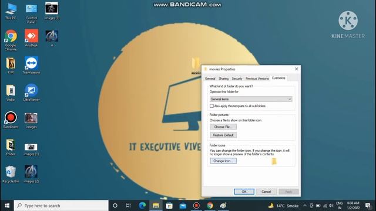The width and height of the screenshot is (376, 211).
Task: Click Cancel in movies Properties
Action: [x=266, y=192]
